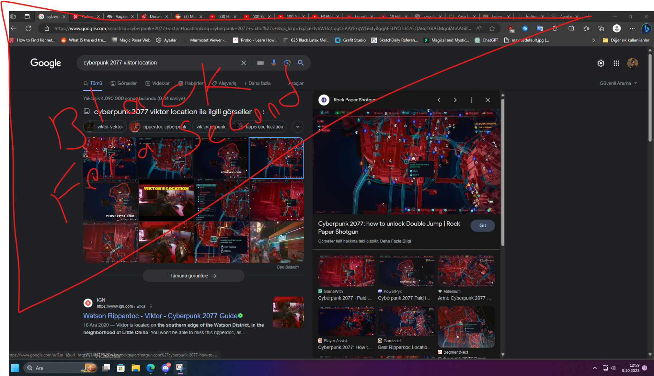
Task: Switch to the Haberler tab
Action: (x=191, y=83)
